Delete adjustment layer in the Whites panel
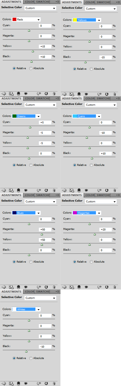Viewport: 121px width, 386px height. click(54, 384)
